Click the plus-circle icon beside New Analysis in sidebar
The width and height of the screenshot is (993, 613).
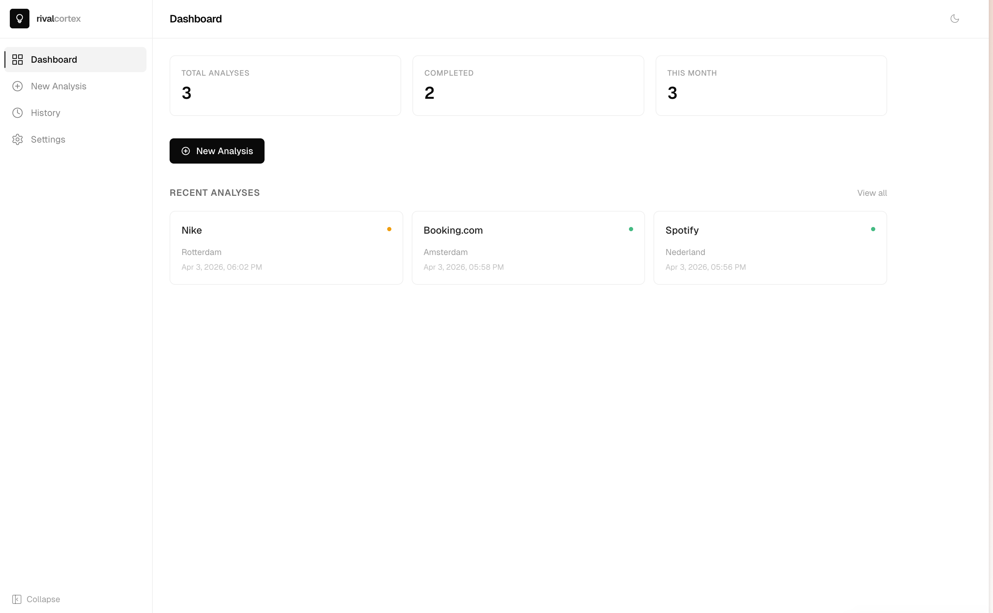(x=18, y=87)
